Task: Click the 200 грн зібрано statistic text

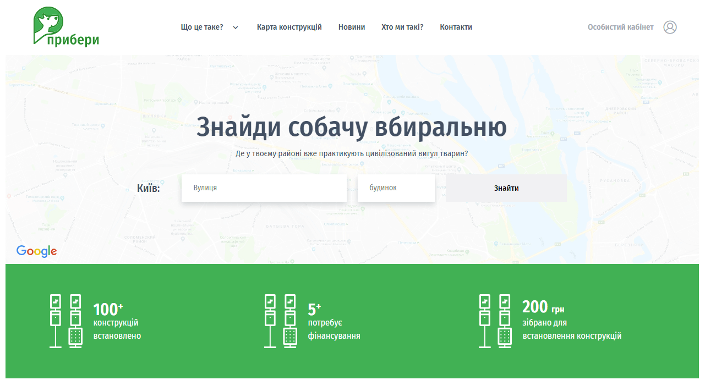Action: point(571,322)
